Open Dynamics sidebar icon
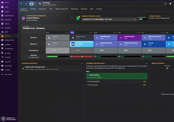Image resolution: width=174 pixels, height=122 pixels. pyautogui.click(x=2, y=20)
